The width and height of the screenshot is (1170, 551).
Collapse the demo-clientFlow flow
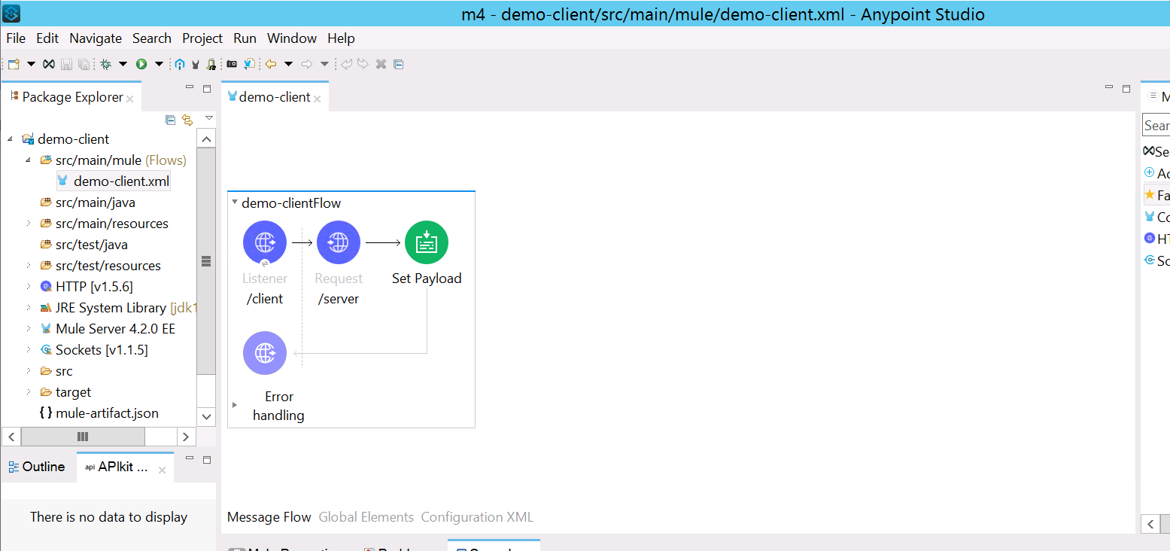[x=235, y=202]
